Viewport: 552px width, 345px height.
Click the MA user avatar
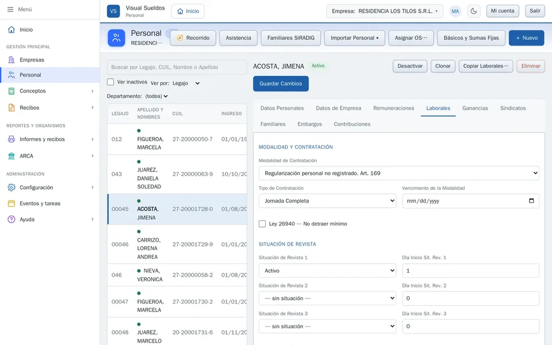click(x=455, y=11)
